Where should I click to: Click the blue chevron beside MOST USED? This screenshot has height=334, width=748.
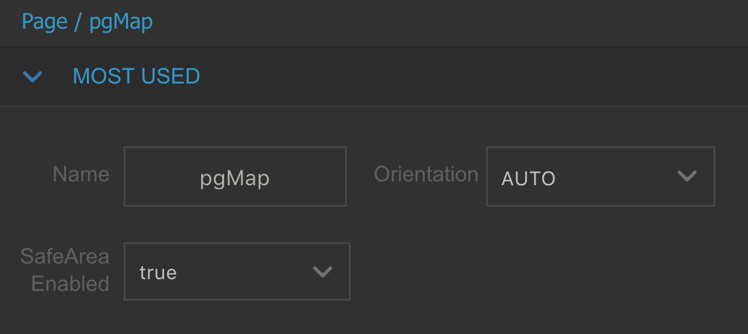(x=33, y=76)
